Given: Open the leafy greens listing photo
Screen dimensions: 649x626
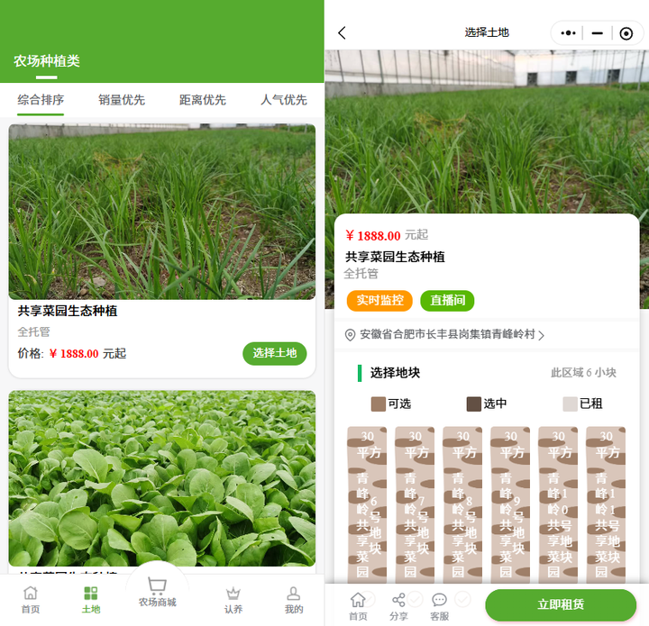Looking at the screenshot, I should [162, 478].
